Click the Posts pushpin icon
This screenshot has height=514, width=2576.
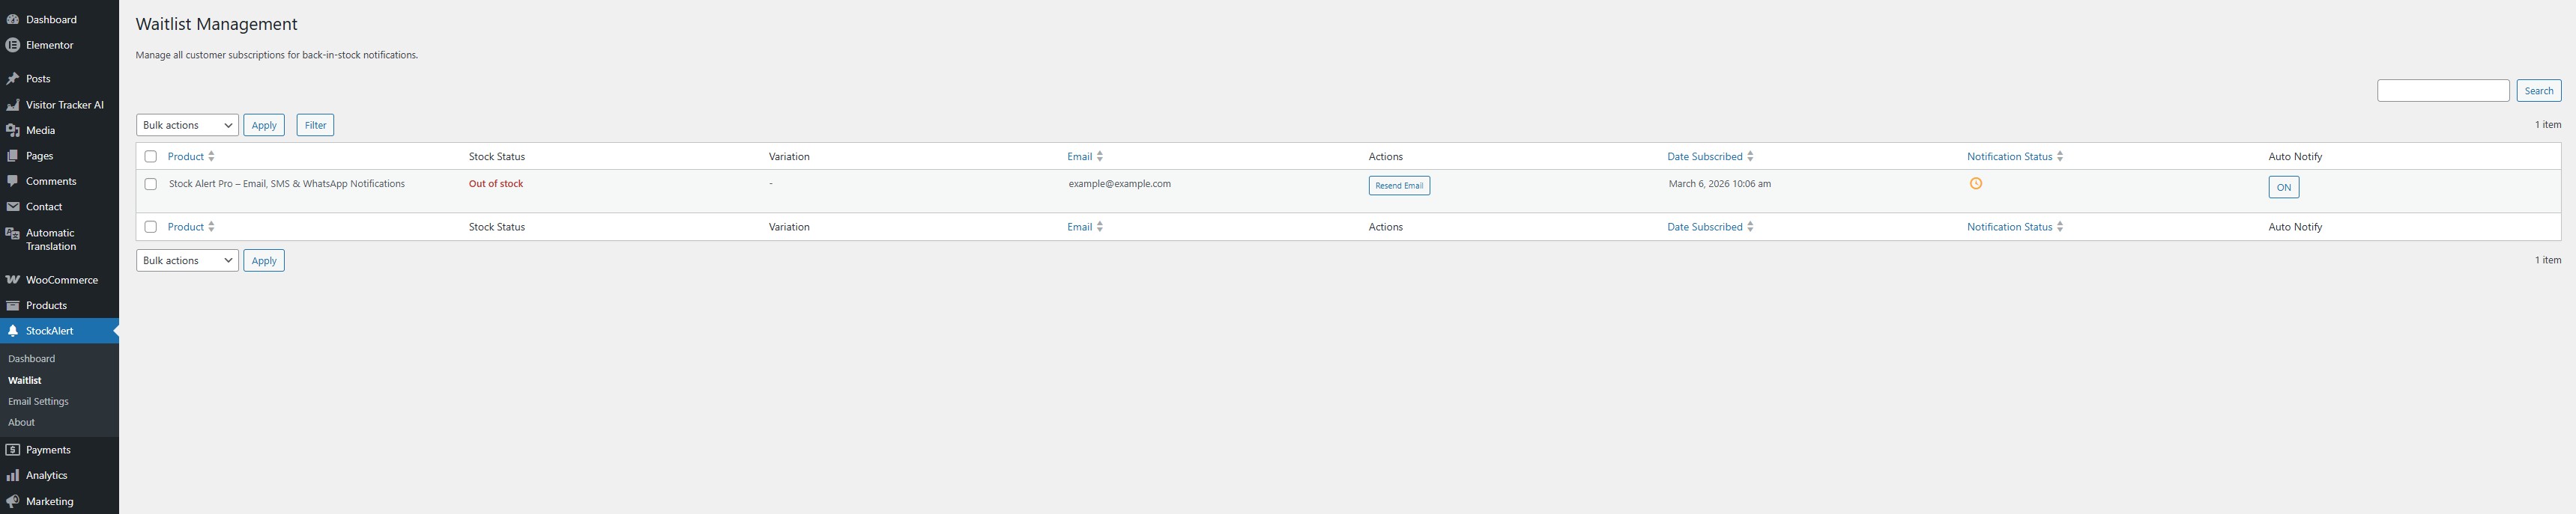click(13, 79)
